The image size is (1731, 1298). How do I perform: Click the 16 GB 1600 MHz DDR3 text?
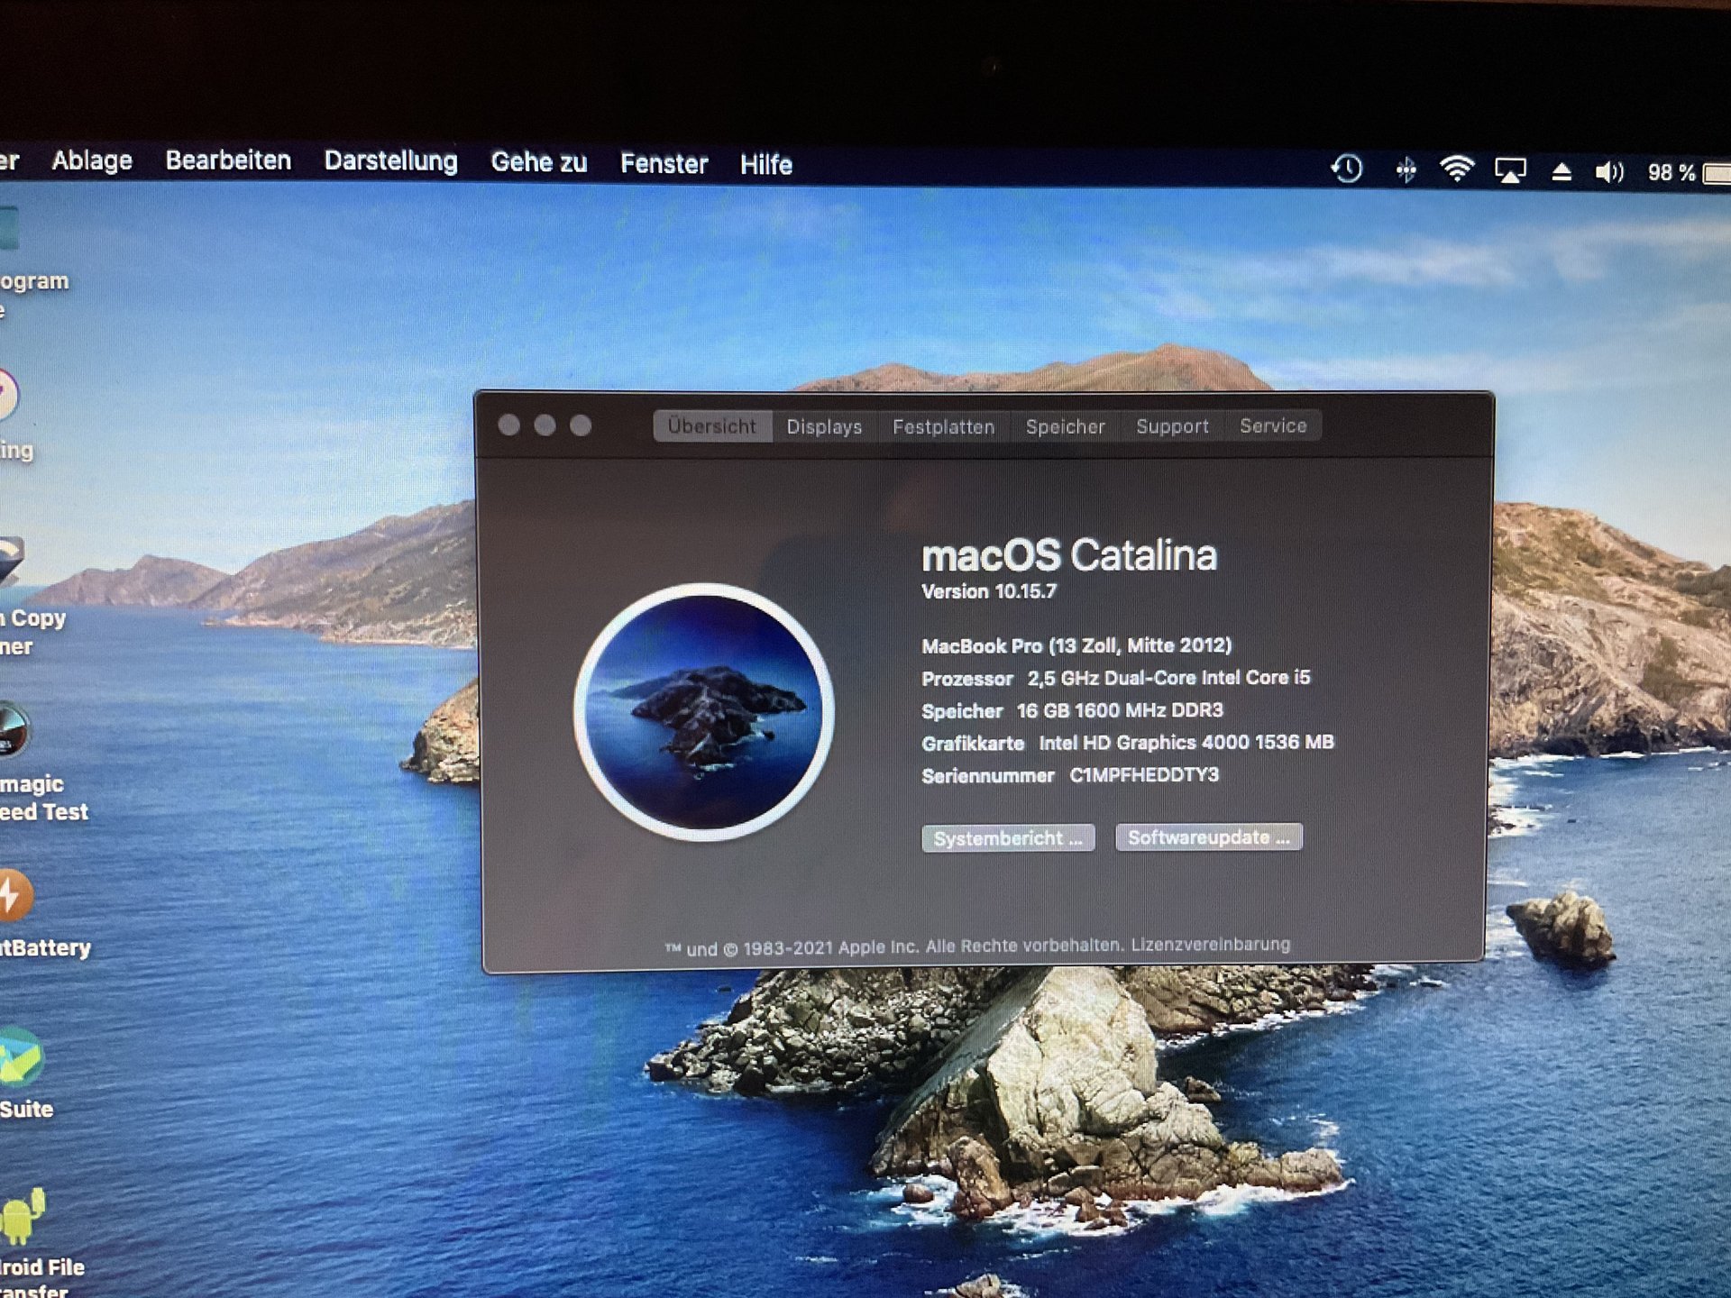click(x=1120, y=710)
